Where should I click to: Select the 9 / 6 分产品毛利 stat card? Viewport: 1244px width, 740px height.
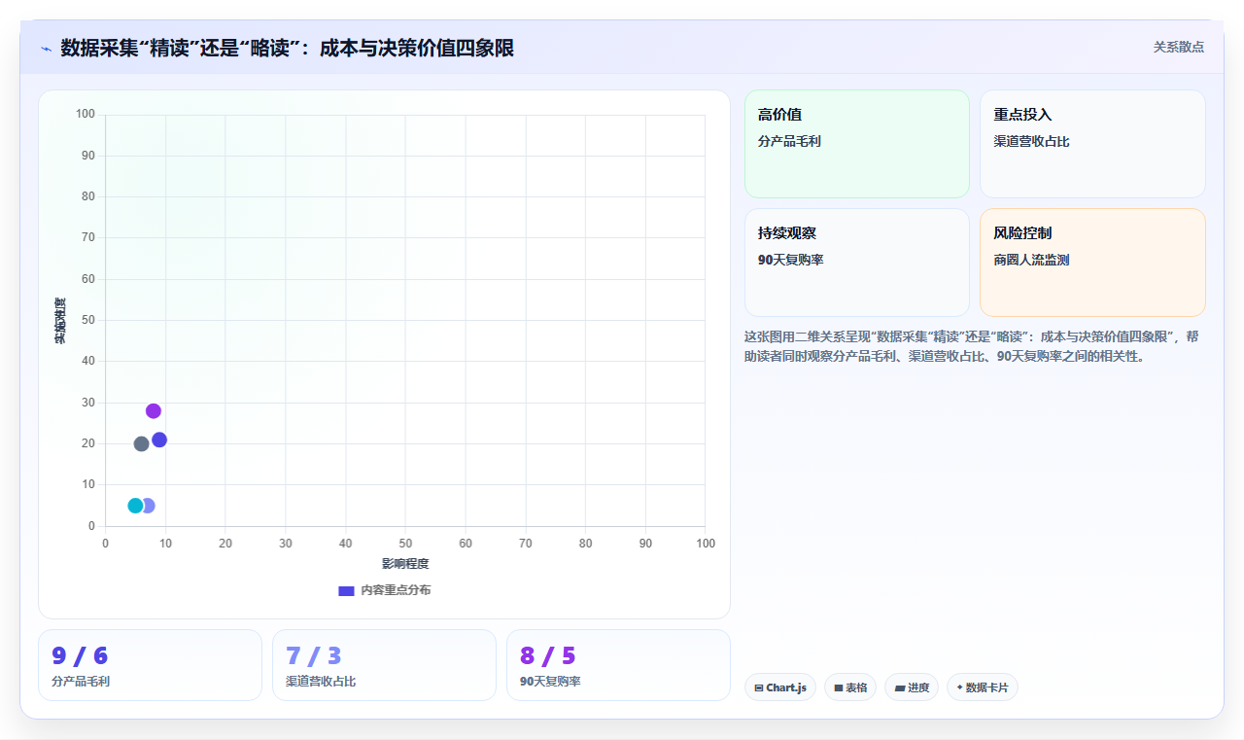pyautogui.click(x=150, y=665)
